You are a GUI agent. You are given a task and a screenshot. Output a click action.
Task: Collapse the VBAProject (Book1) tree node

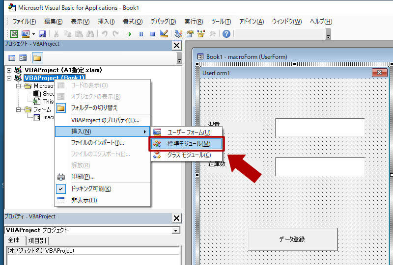point(9,78)
